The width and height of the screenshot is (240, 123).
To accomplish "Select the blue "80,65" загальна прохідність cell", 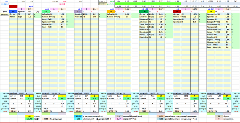I will pyautogui.click(x=78, y=116).
